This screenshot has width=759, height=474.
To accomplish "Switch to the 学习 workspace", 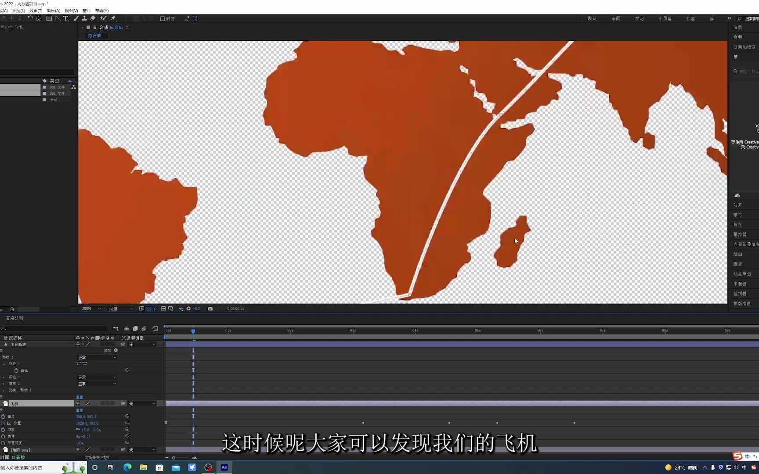I will tap(640, 18).
